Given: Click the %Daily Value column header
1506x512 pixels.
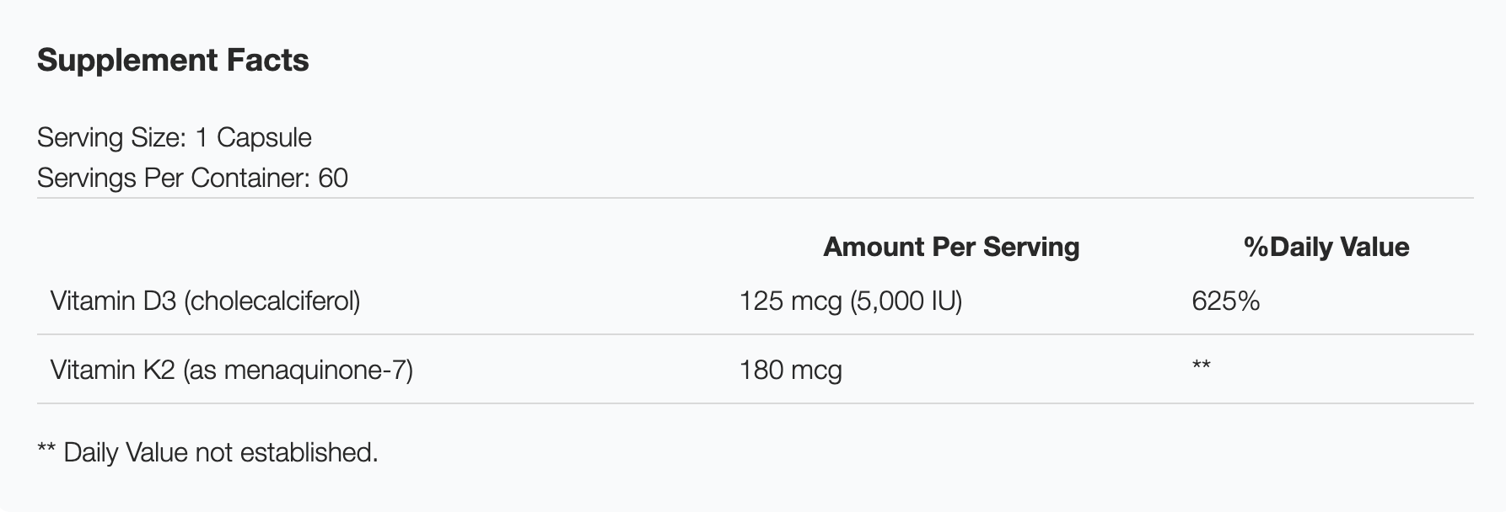Looking at the screenshot, I should pyautogui.click(x=1326, y=247).
